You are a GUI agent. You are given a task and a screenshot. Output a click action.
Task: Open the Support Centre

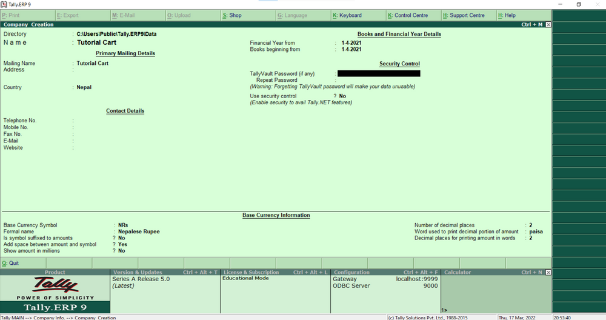tap(469, 16)
